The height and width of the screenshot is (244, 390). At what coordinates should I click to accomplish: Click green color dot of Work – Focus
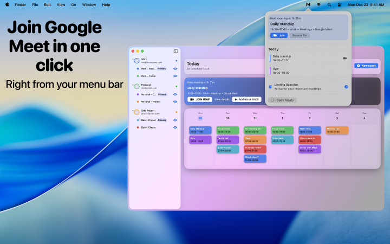tap(138, 76)
